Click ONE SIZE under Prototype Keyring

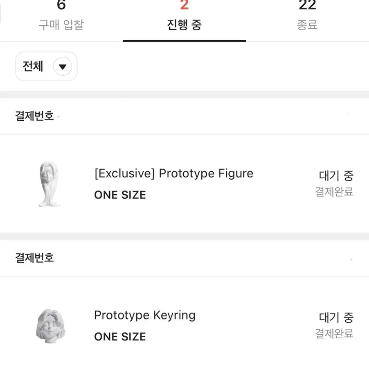(120, 337)
